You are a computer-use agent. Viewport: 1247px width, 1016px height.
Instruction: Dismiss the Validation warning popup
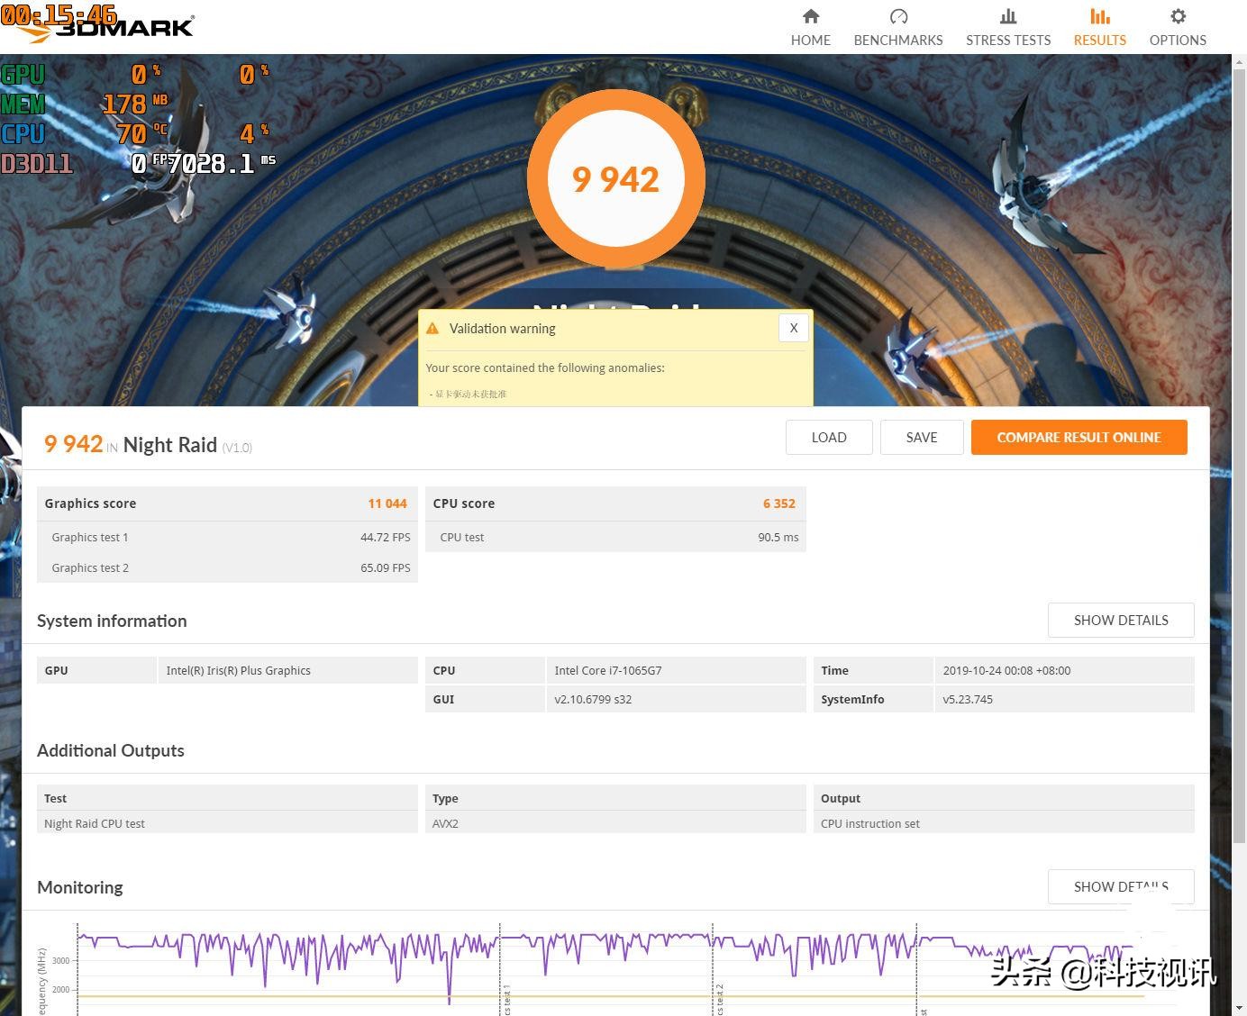[793, 328]
